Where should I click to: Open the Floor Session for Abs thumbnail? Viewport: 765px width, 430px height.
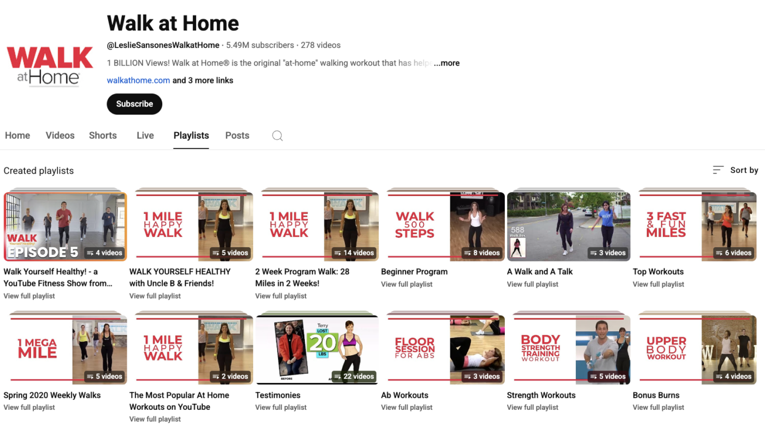(x=443, y=350)
